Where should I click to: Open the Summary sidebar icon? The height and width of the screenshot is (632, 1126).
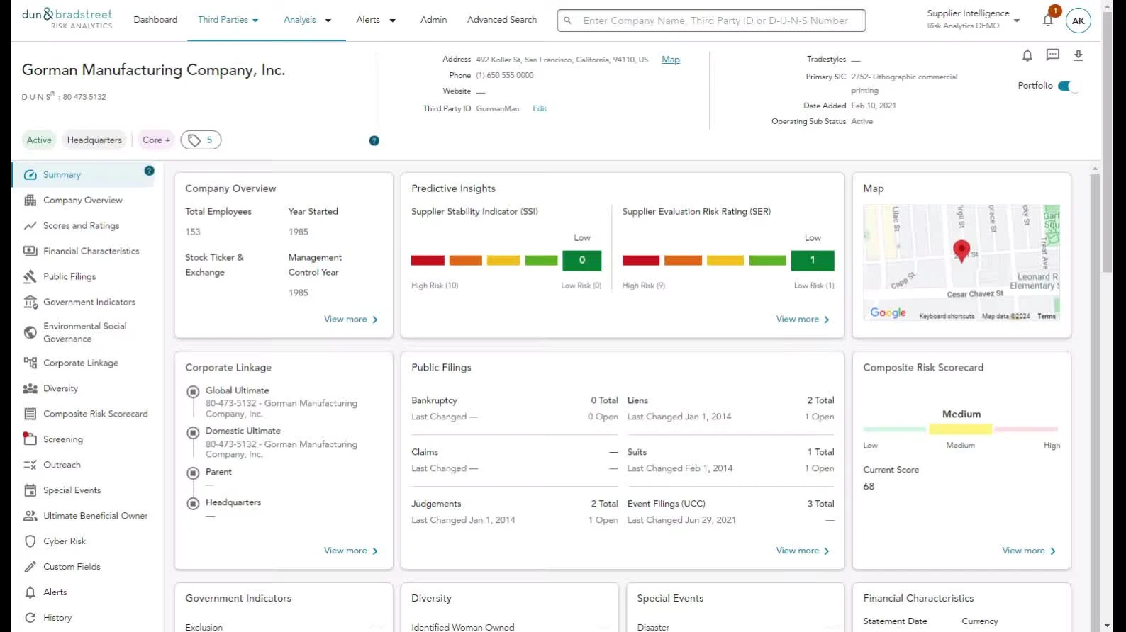[x=30, y=175]
